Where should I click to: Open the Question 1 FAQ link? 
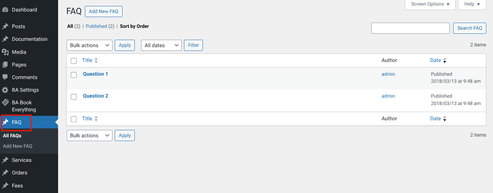pos(95,74)
